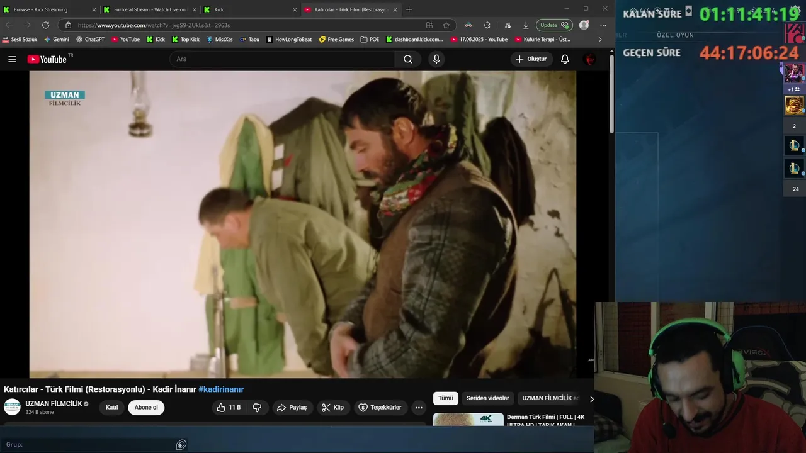This screenshot has height=453, width=806.
Task: Open browser three-dot settings menu
Action: point(603,25)
